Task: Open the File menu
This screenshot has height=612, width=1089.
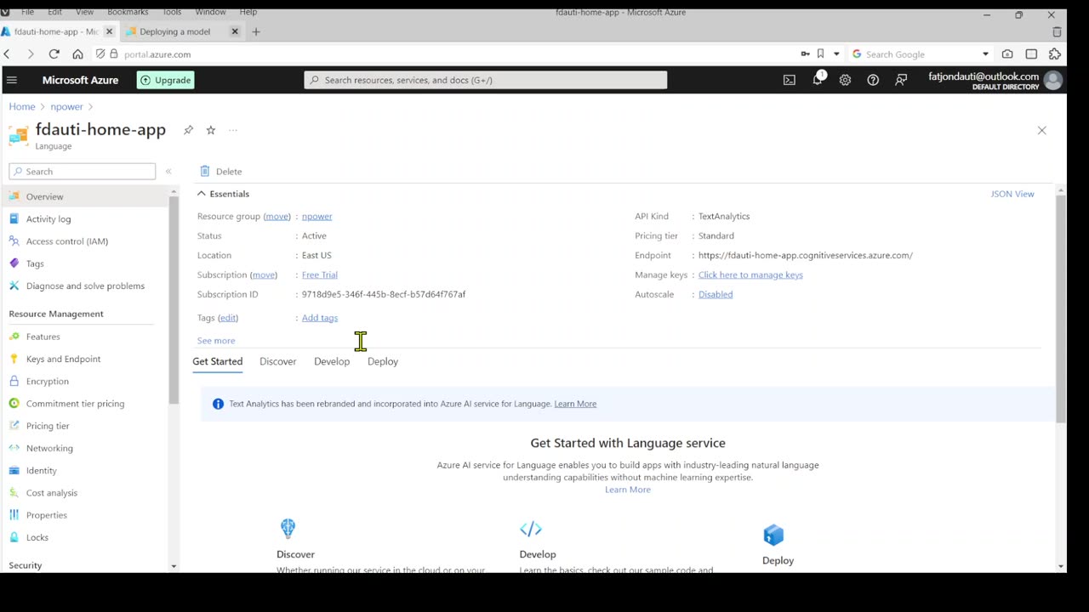Action: (27, 12)
